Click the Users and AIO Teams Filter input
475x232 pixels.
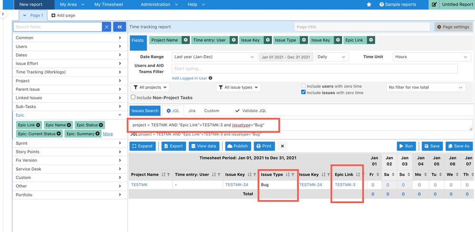(315, 69)
